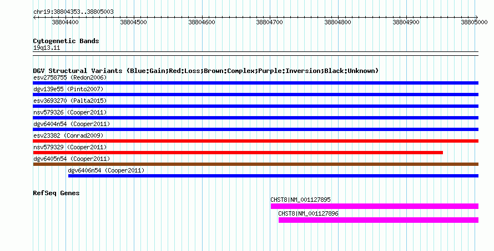Click the esv3693270 (Palta2015) label
494x251 pixels.
70,101
